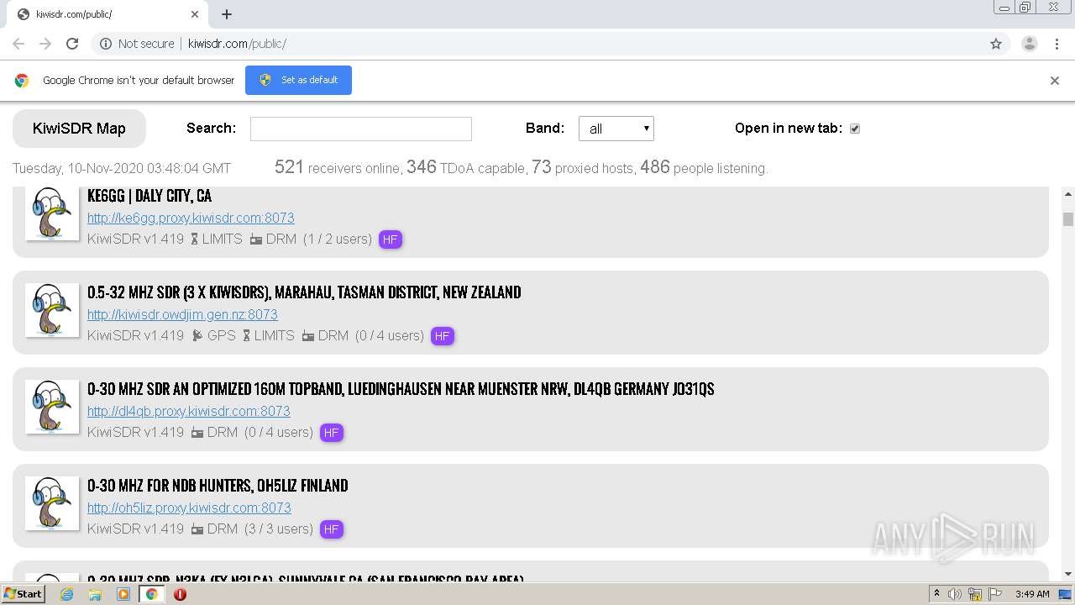Focus the Search input field
Image resolution: width=1075 pixels, height=605 pixels.
click(361, 129)
